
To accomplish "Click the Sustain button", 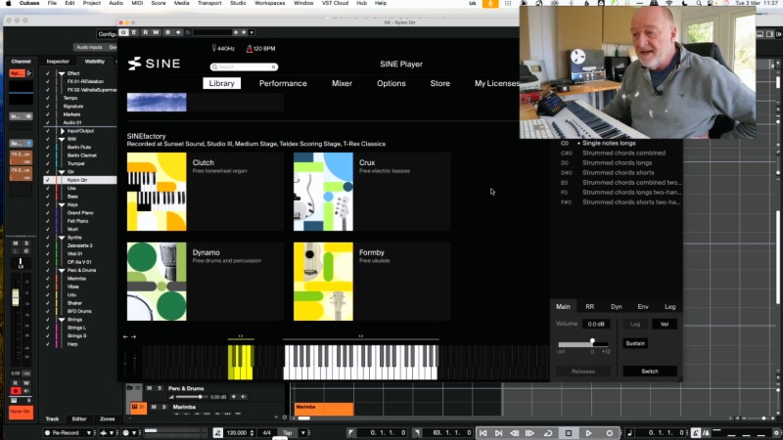I will (x=635, y=343).
